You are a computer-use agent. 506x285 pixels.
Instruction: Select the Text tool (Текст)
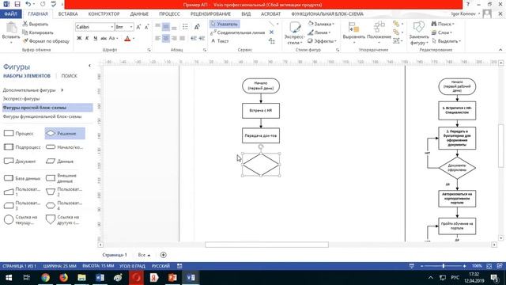click(220, 41)
